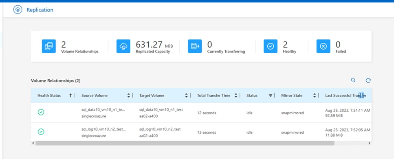Click health checkmark for sql_data10 row
This screenshot has width=394, height=159.
[41, 112]
